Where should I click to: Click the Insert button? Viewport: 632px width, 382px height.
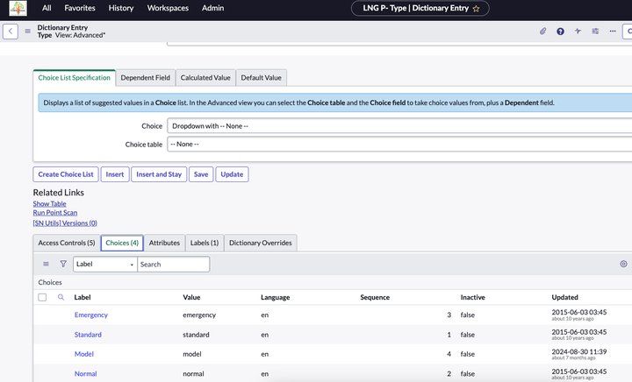click(115, 174)
